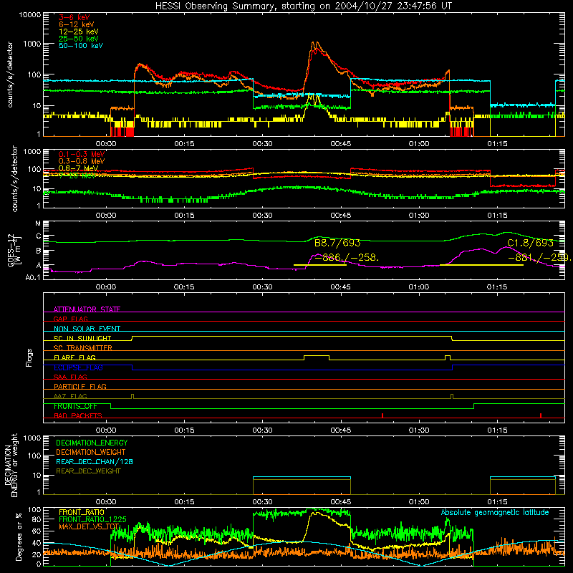The image size is (573, 573).
Task: Click the -881./-259. position annotation
Action: [539, 257]
